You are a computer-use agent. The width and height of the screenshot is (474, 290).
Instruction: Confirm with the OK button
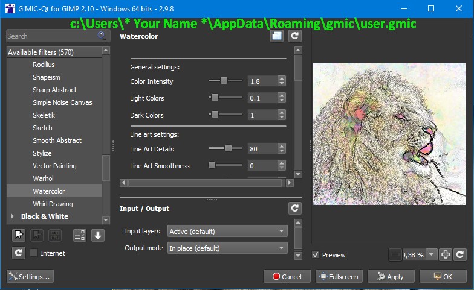click(x=443, y=276)
